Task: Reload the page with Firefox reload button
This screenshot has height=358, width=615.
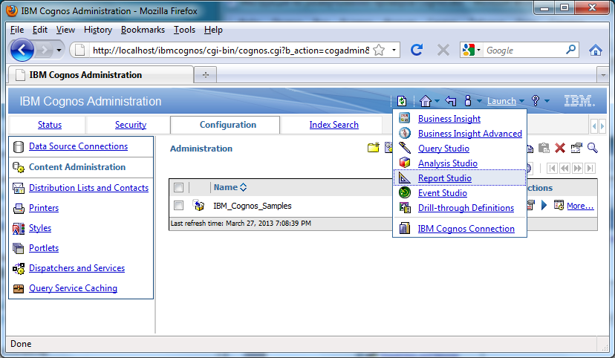Action: [x=417, y=50]
